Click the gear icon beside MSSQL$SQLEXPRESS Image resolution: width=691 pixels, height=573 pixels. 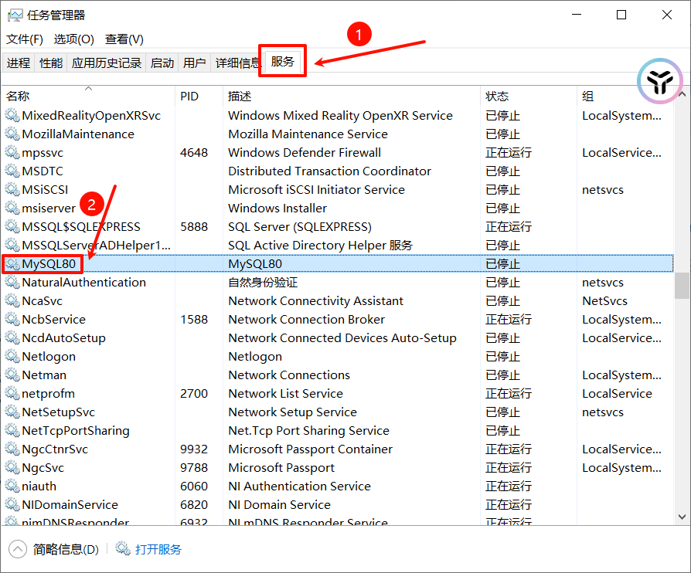click(12, 226)
